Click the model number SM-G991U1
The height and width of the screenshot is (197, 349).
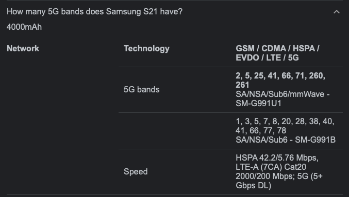point(259,104)
